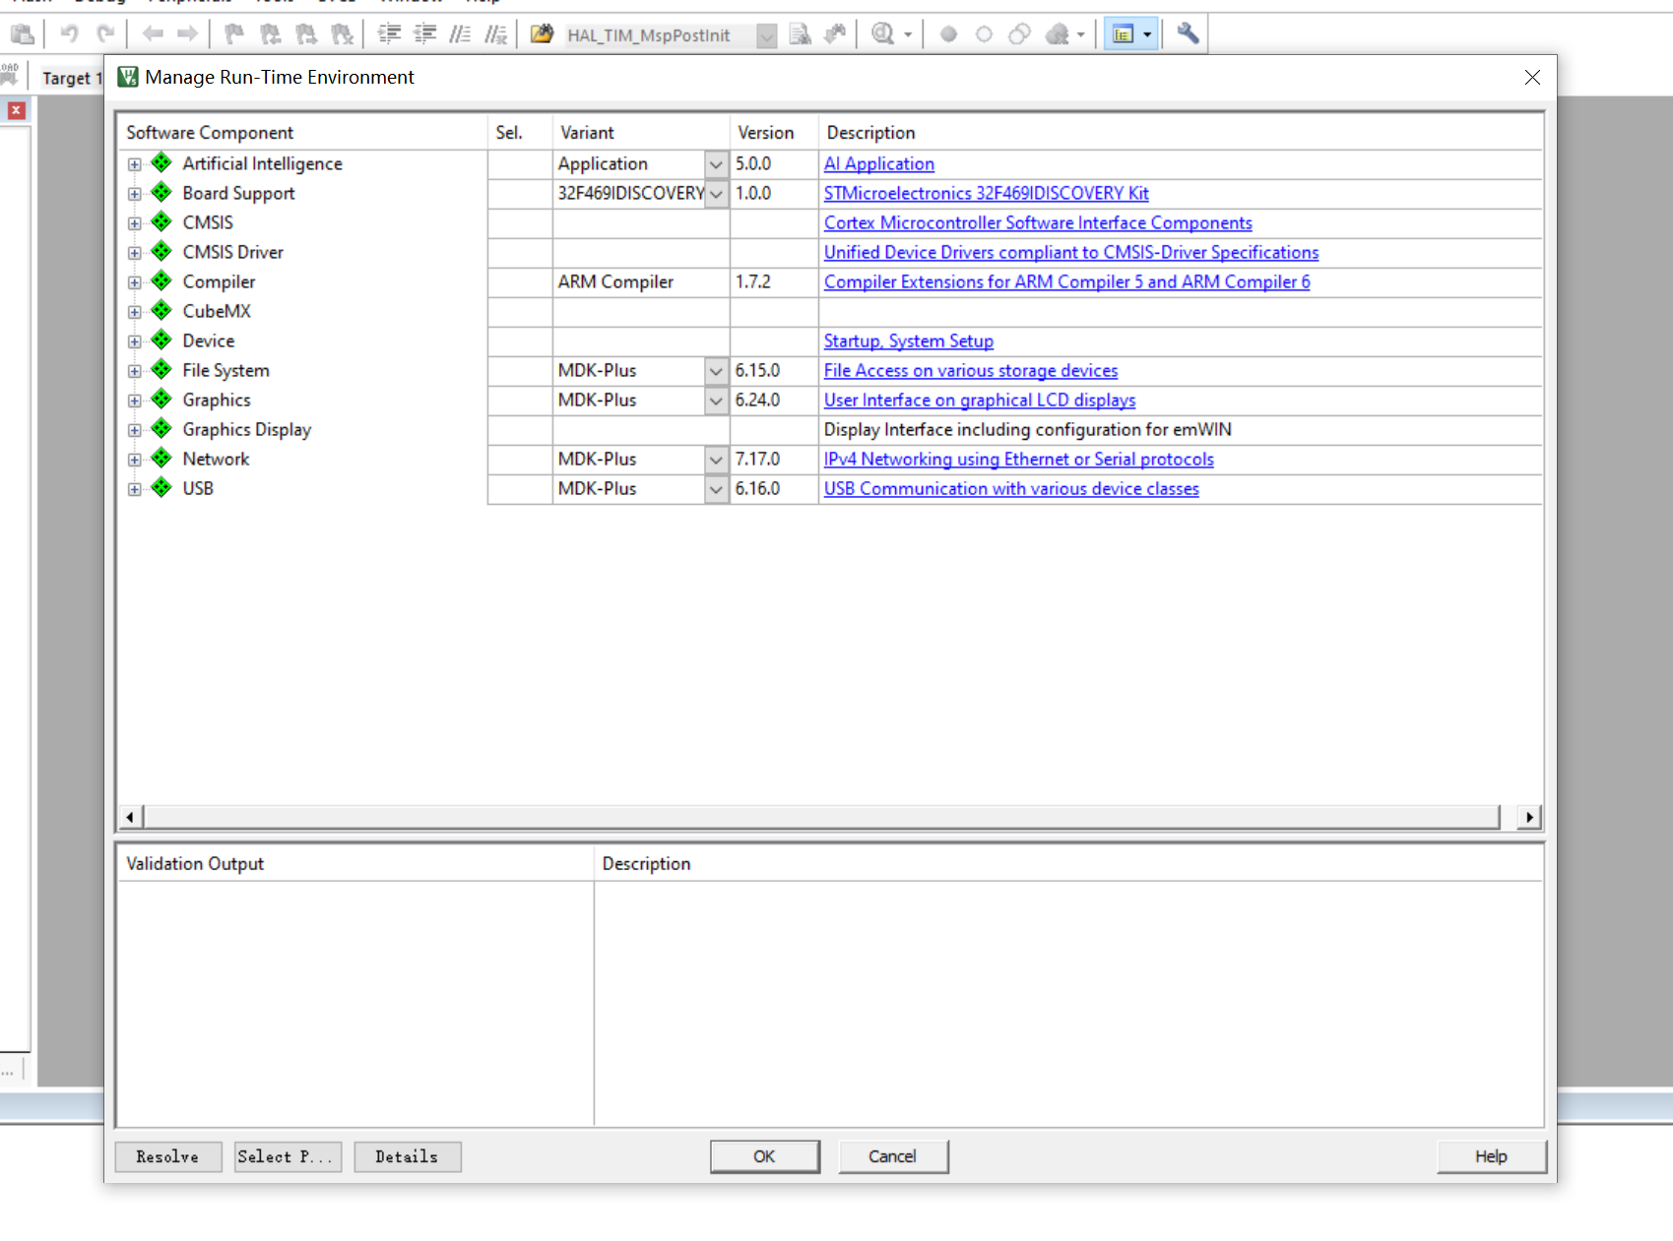Expand the Board Support tree node
The width and height of the screenshot is (1673, 1241).
[x=135, y=194]
